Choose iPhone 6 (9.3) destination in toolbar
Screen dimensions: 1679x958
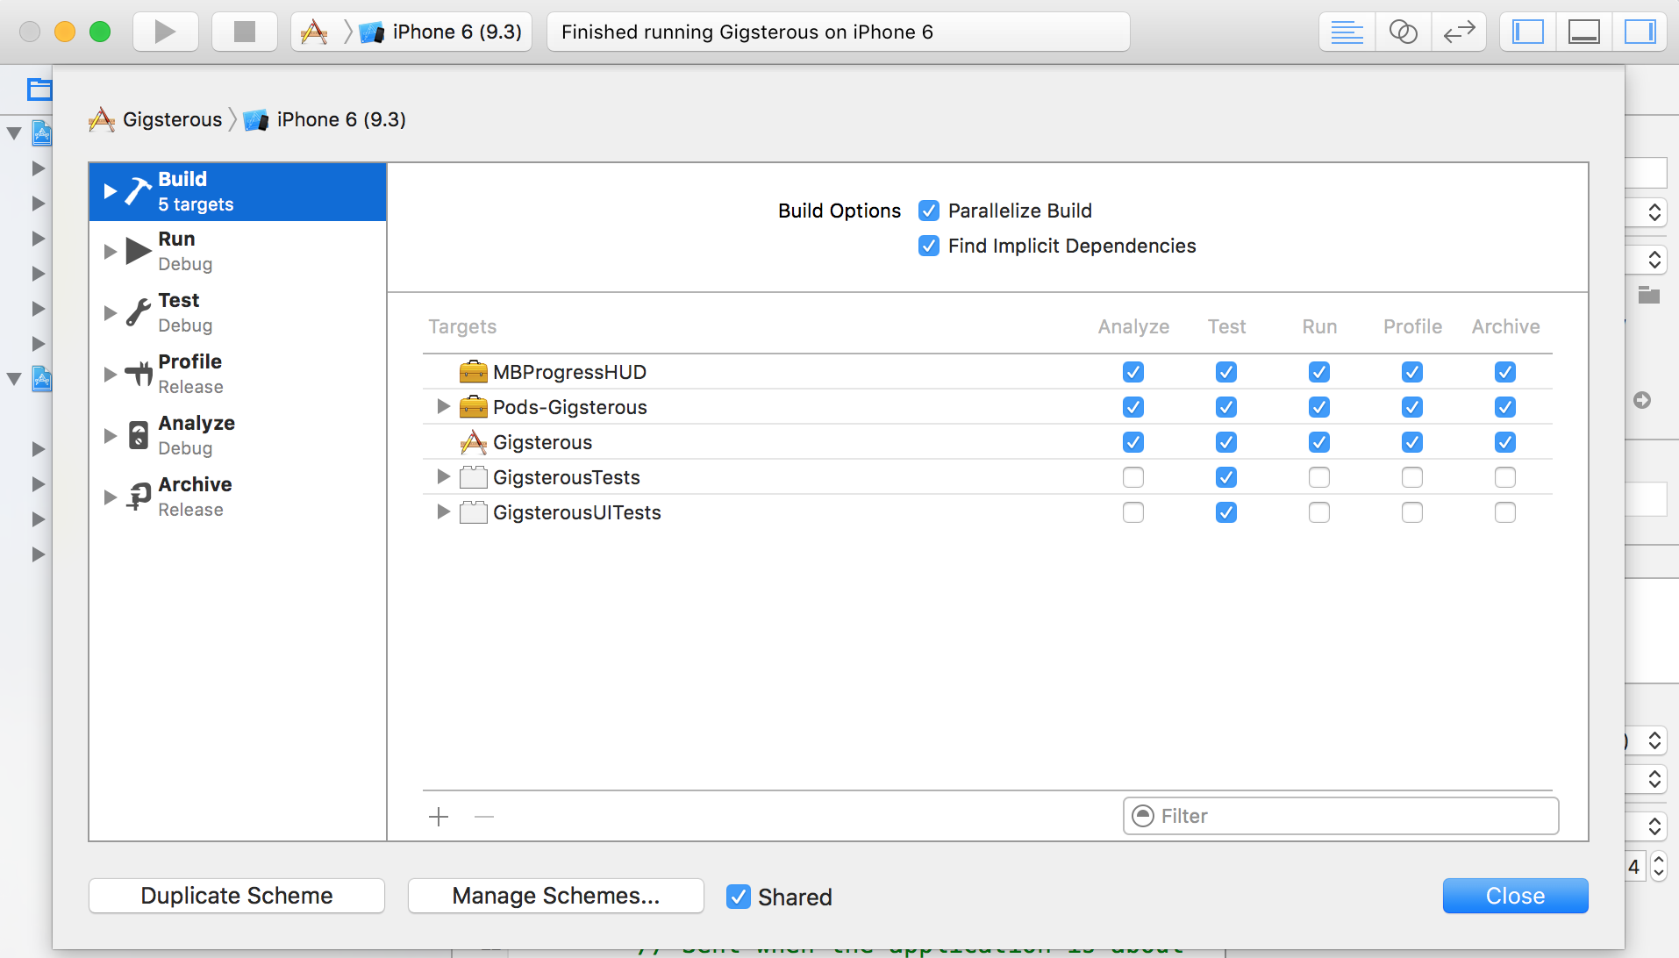(x=441, y=32)
